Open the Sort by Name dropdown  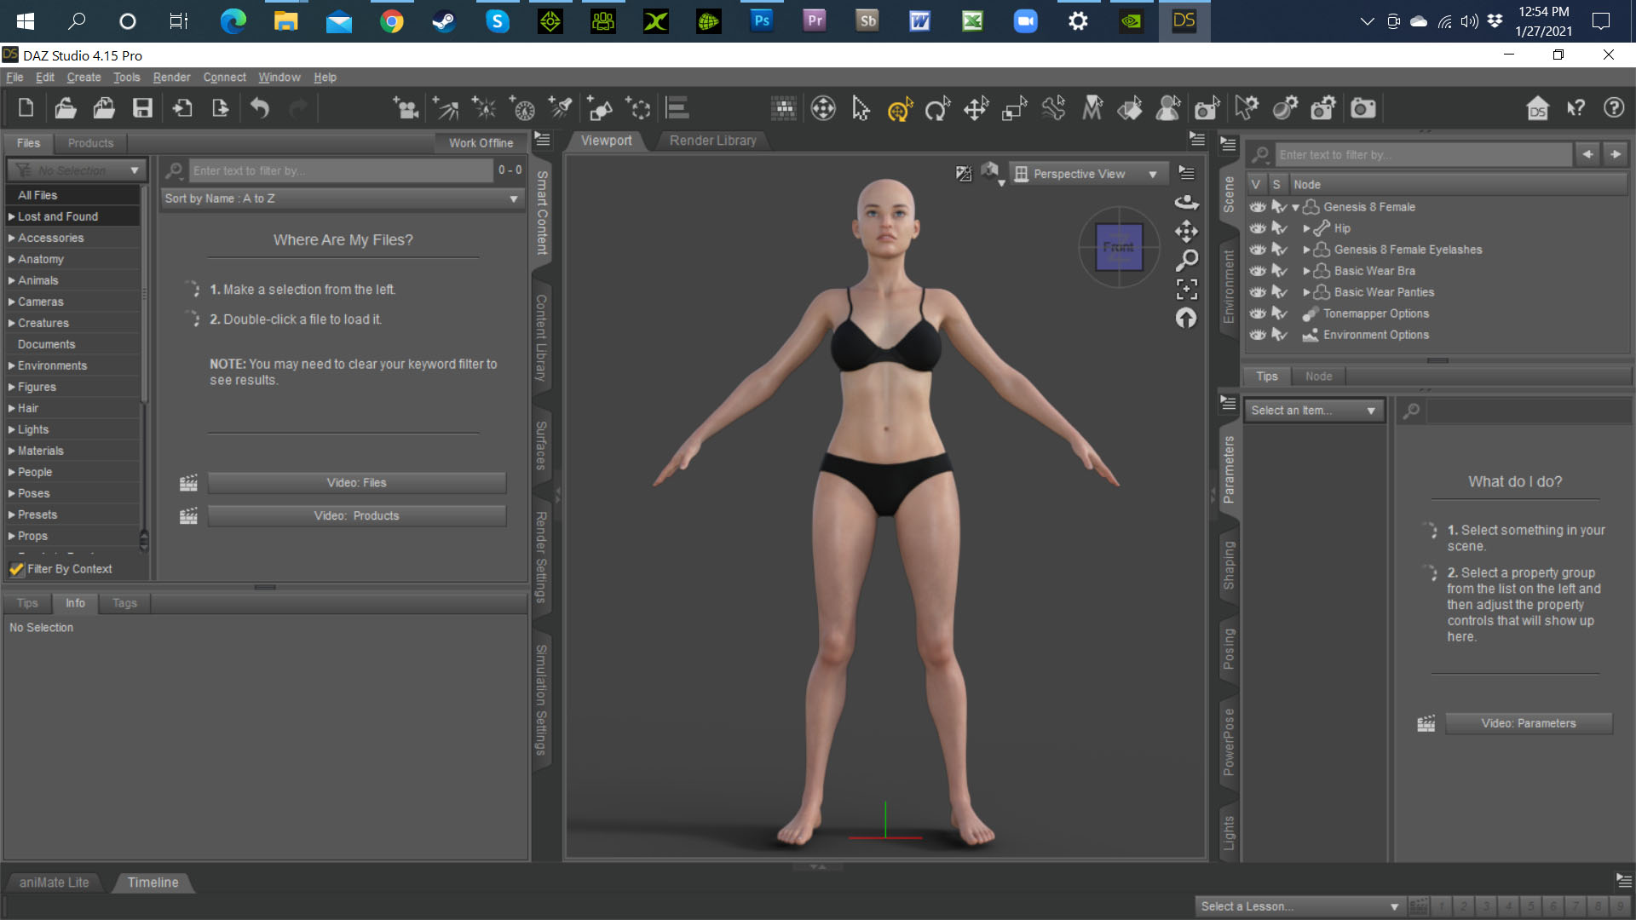point(342,198)
